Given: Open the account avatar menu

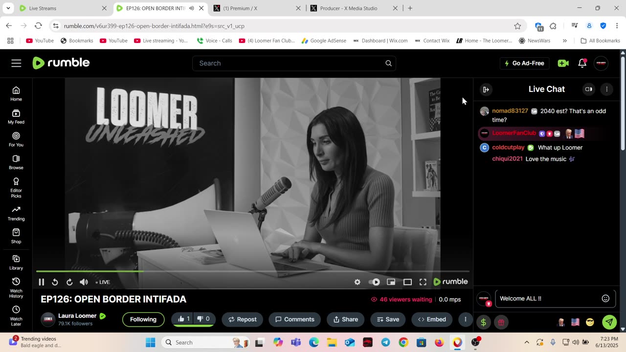Looking at the screenshot, I should point(601,63).
